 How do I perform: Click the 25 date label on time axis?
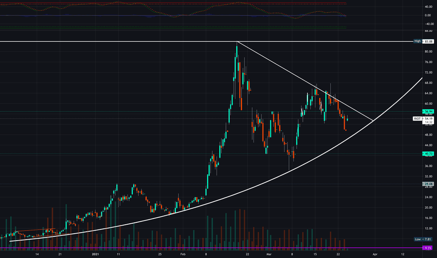pyautogui.click(x=160, y=254)
